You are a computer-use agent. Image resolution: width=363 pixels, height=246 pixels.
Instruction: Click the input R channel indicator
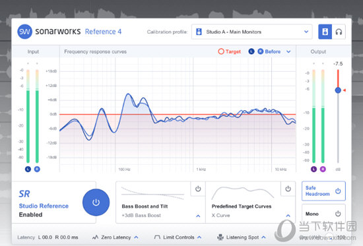pyautogui.click(x=37, y=169)
